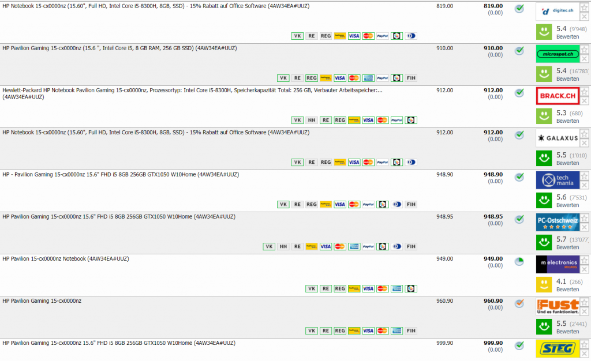The height and width of the screenshot is (361, 591).
Task: Hide the BRACK.CH offer with X icon
Action: pyautogui.click(x=584, y=101)
